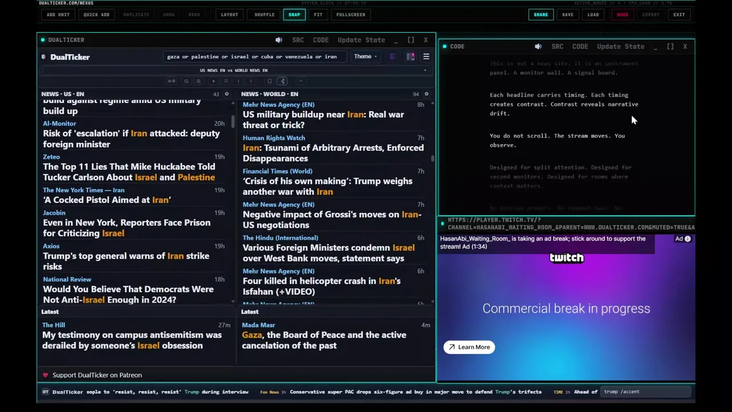Click EXIT in the top toolbar
The width and height of the screenshot is (732, 412).
pos(679,15)
